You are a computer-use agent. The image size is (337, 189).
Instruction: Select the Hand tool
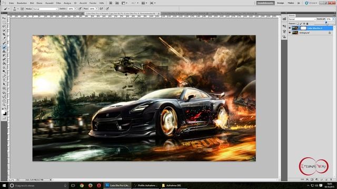(x=4, y=100)
